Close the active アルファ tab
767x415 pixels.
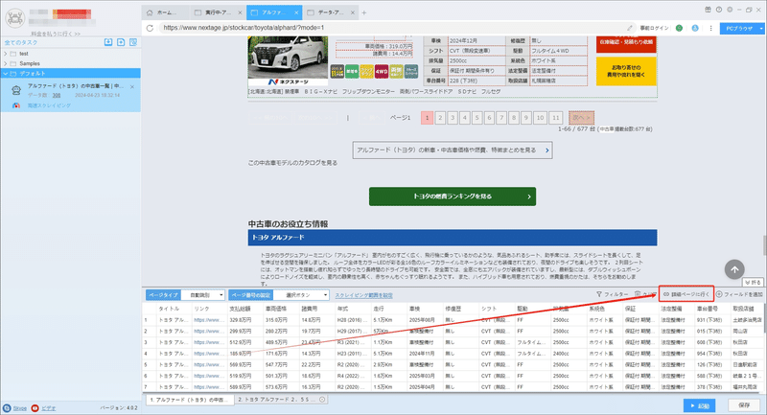click(x=296, y=12)
